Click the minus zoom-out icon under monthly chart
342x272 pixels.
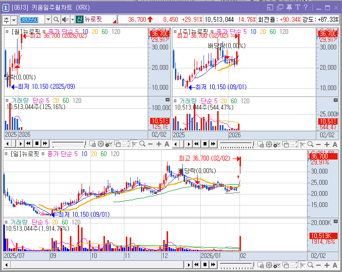click(x=150, y=144)
